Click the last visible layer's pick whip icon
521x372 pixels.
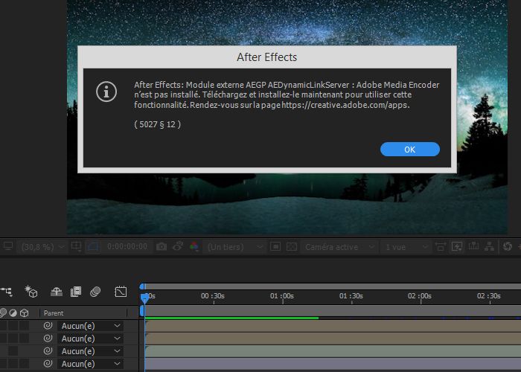coord(48,364)
